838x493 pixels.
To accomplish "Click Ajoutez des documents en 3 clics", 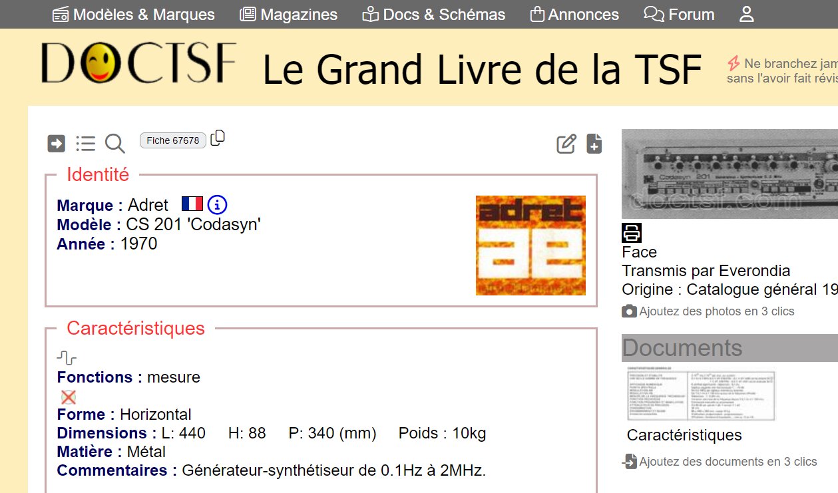I will [728, 462].
